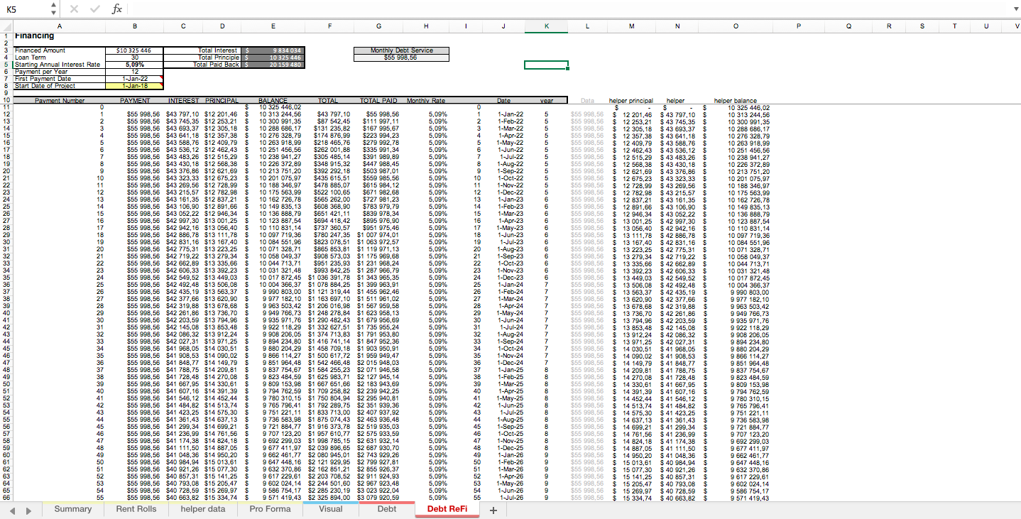Select the 'year' column heading

tap(547, 101)
